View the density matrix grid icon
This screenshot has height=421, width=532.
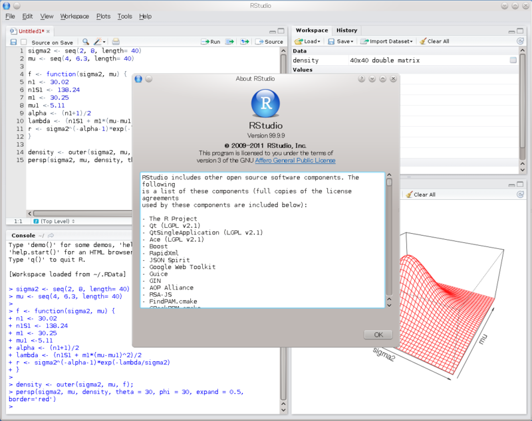[513, 60]
